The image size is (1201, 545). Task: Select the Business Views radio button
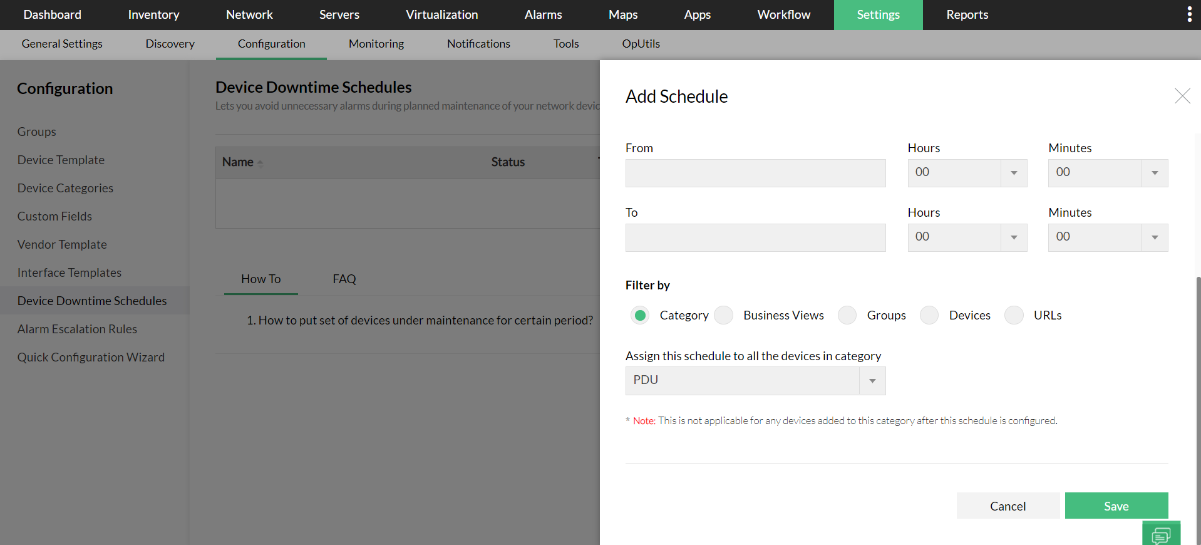pyautogui.click(x=724, y=315)
